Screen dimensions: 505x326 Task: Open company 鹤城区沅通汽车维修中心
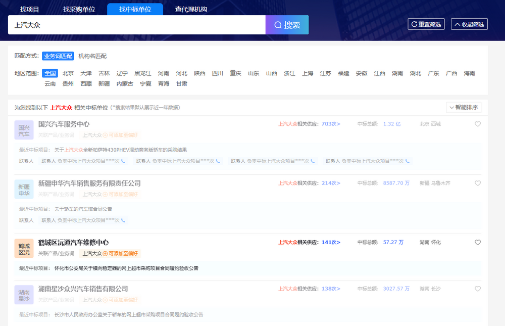tap(73, 242)
